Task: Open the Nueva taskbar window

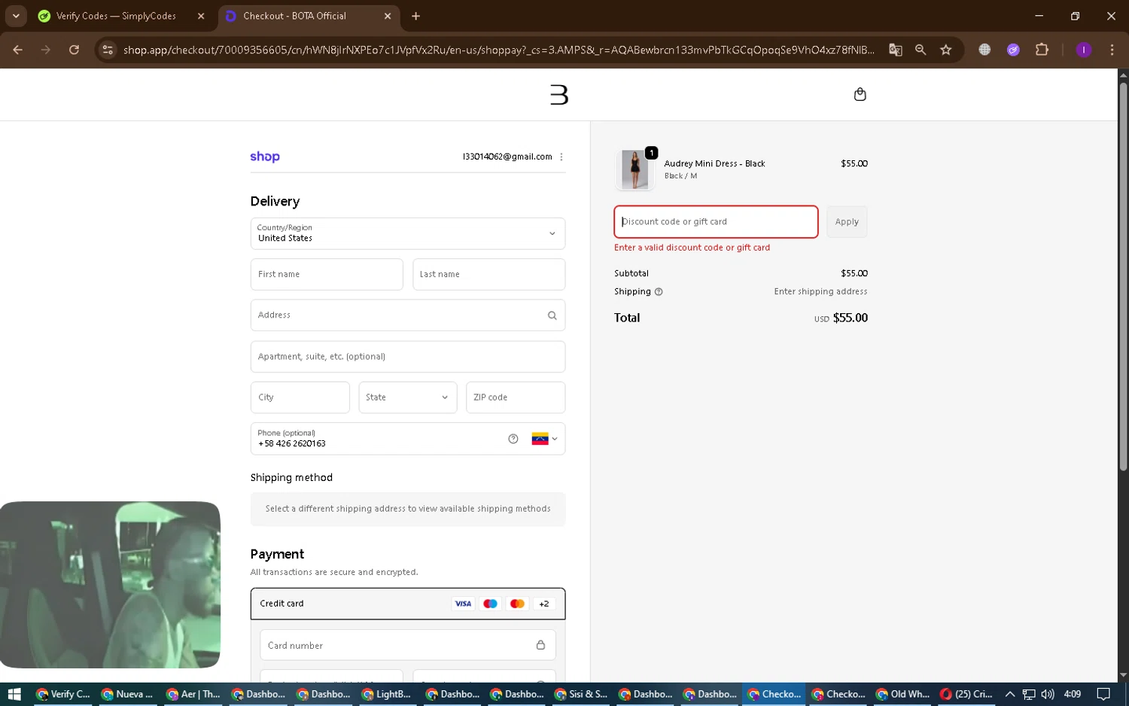Action: point(127,694)
